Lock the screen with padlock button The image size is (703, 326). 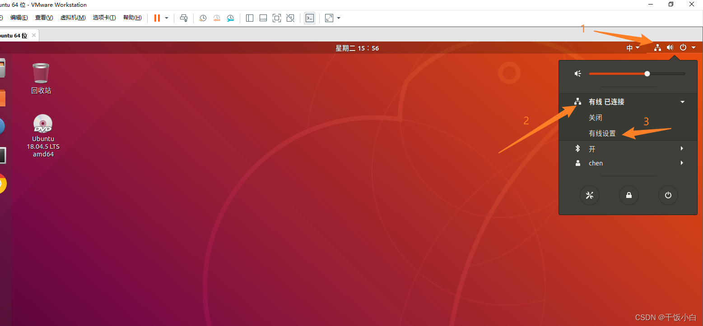[x=629, y=195]
